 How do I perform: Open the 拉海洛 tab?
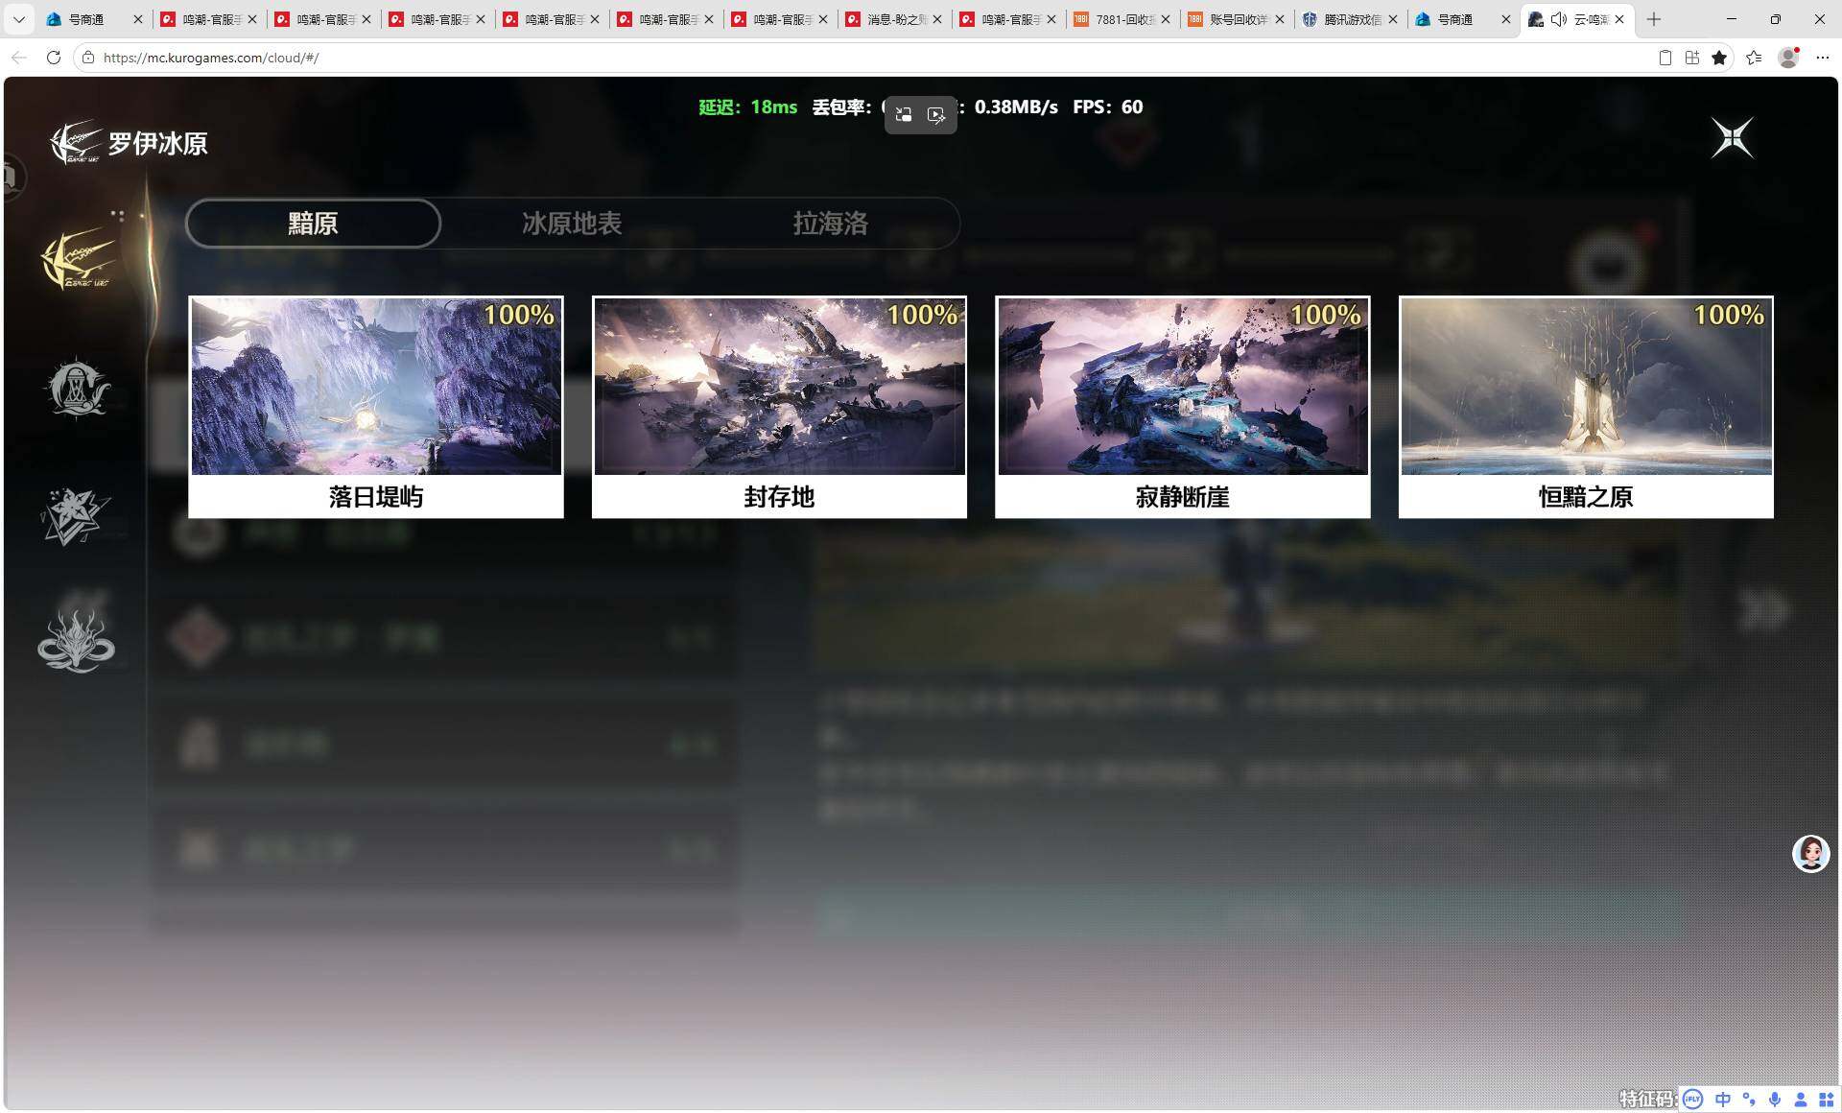point(830,224)
